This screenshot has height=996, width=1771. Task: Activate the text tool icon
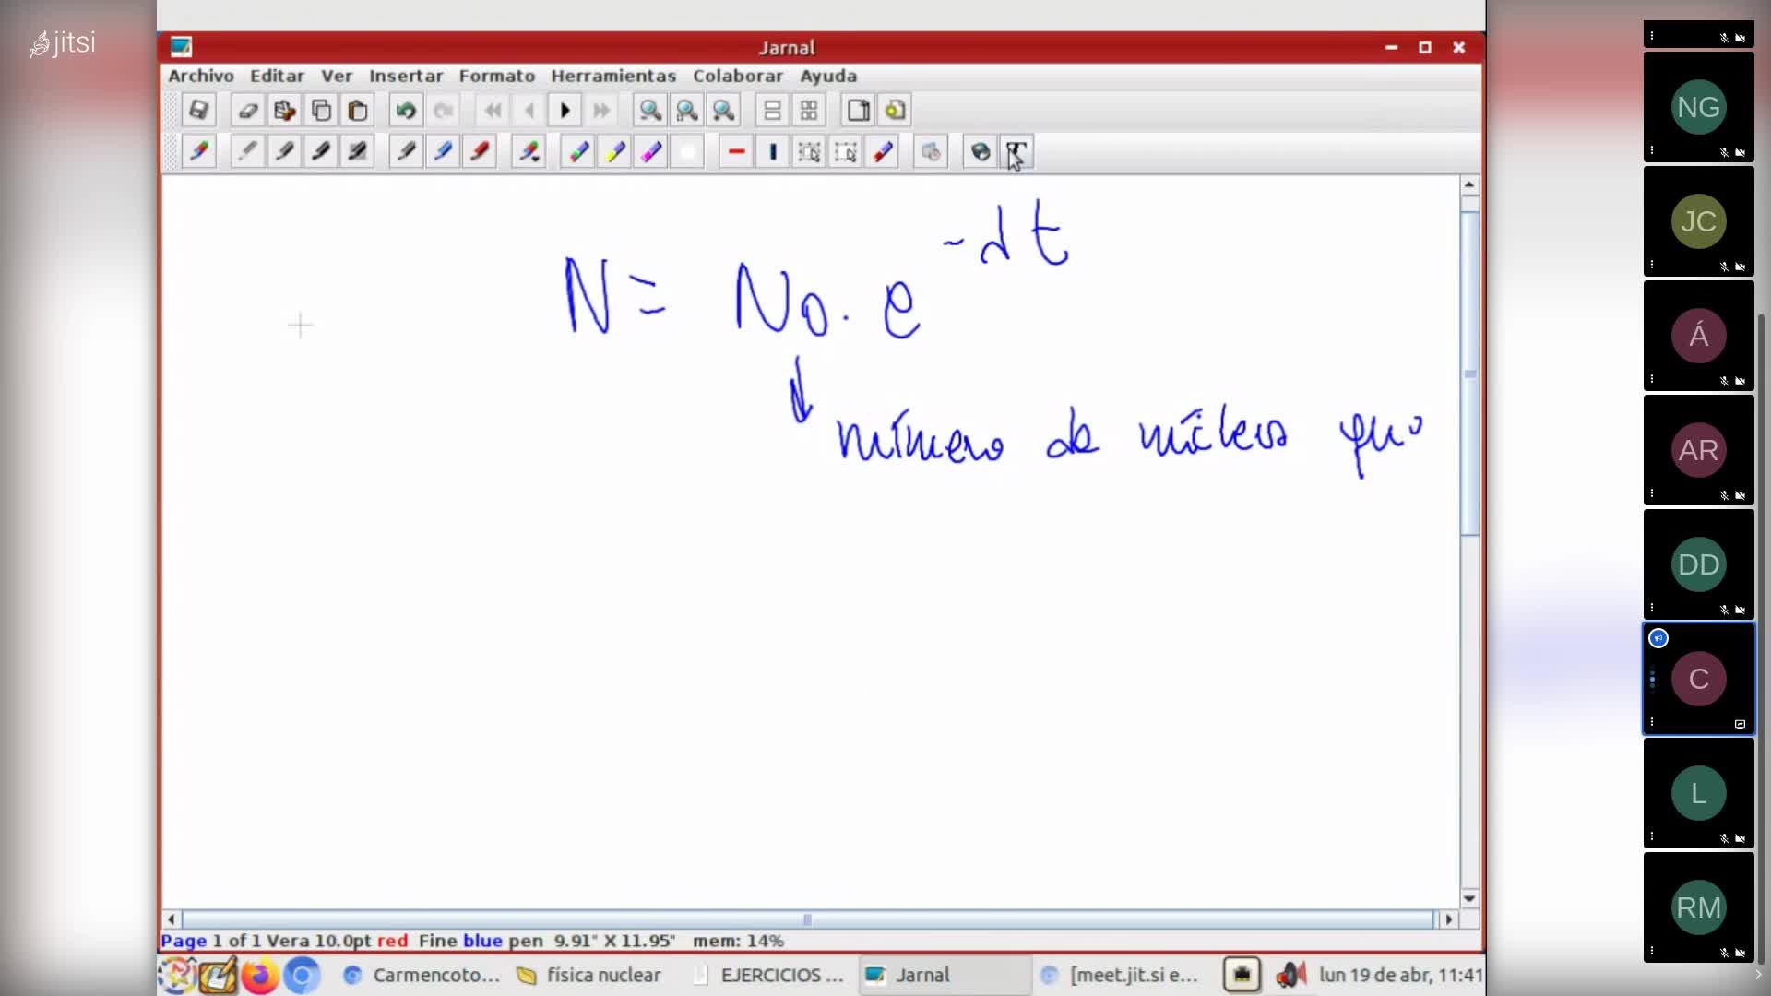pyautogui.click(x=1016, y=152)
